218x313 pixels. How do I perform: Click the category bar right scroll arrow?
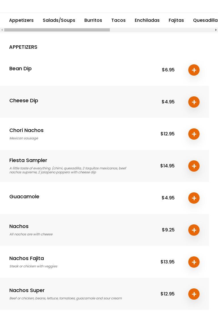(216, 30)
